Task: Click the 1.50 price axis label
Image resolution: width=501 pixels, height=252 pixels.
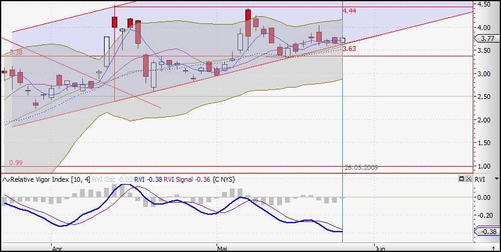Action: [x=484, y=143]
